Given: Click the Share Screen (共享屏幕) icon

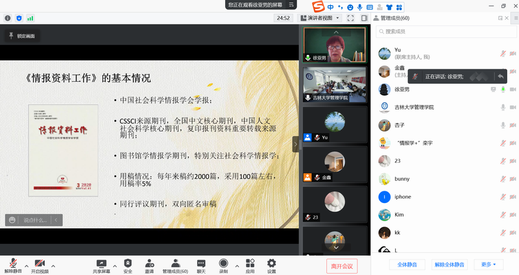Looking at the screenshot, I should [x=101, y=265].
